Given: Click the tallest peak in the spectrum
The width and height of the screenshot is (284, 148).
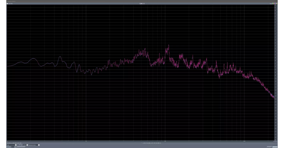Looking at the screenshot, I should [x=168, y=45].
